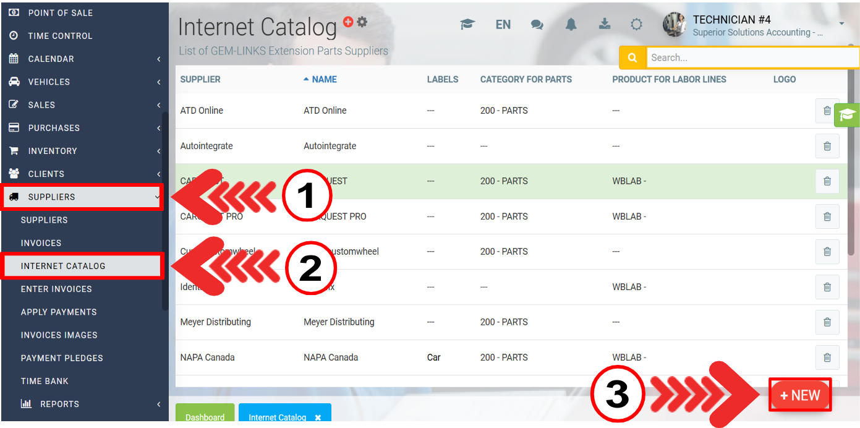Click into the Search input field
This screenshot has width=860, height=428.
[752, 58]
